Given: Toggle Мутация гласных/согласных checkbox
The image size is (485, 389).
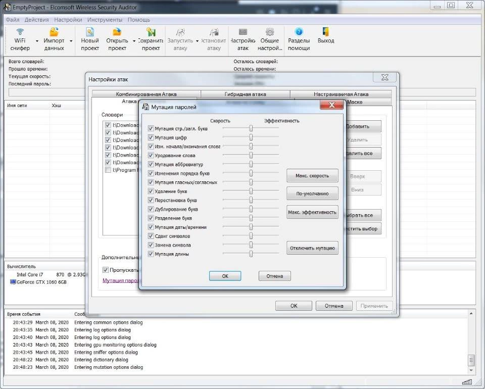Looking at the screenshot, I should pyautogui.click(x=151, y=182).
